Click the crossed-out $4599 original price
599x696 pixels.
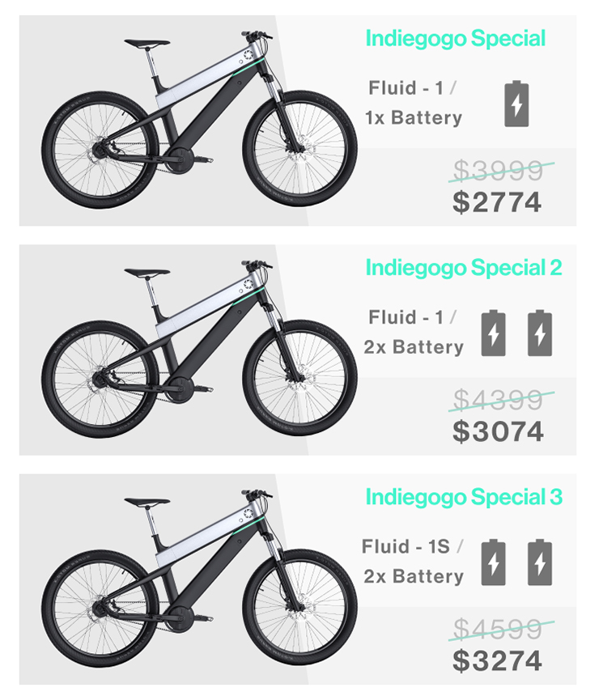tap(498, 628)
